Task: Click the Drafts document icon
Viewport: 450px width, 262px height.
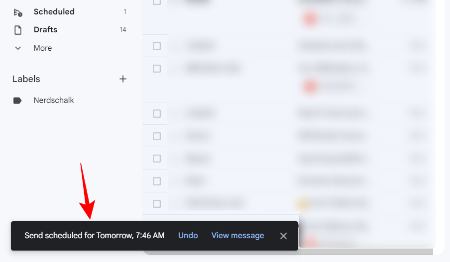Action: click(x=18, y=30)
